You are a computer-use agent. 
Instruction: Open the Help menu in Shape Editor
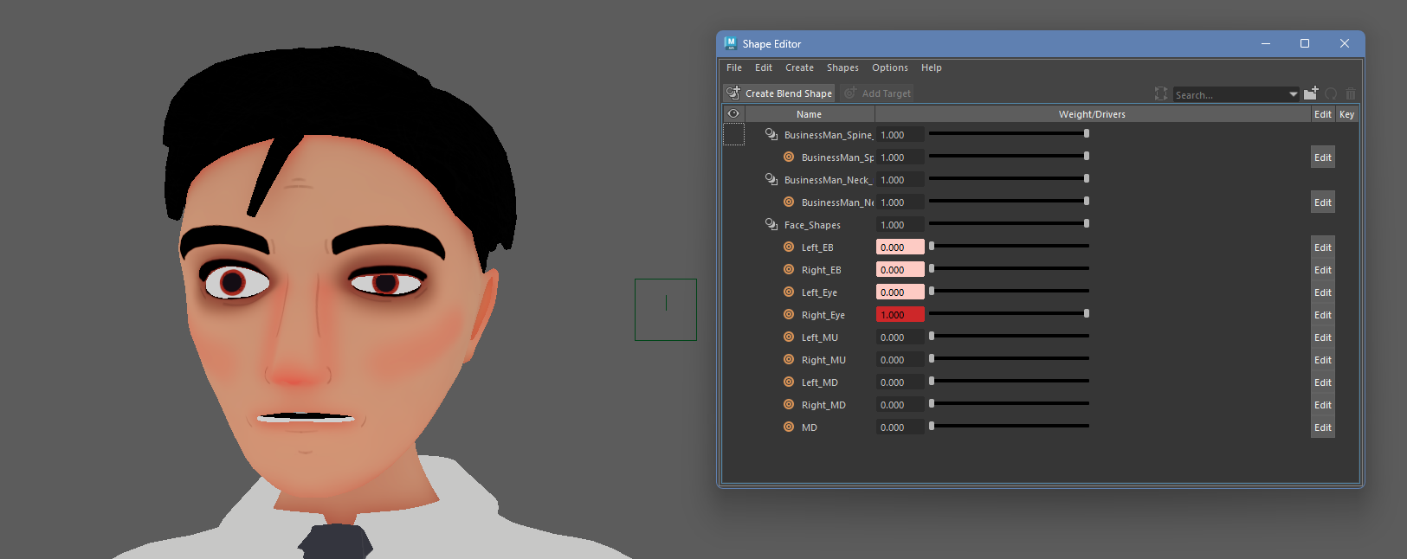tap(932, 67)
